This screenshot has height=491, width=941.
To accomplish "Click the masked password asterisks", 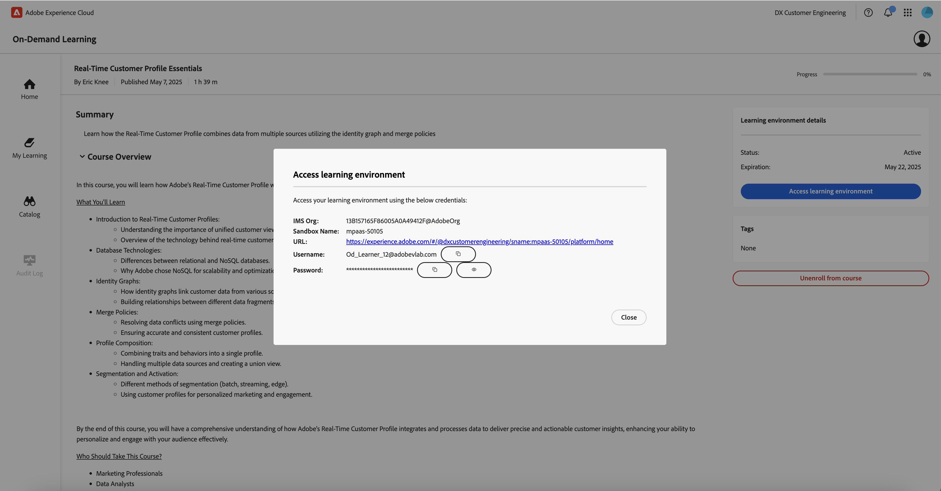I will pyautogui.click(x=379, y=269).
